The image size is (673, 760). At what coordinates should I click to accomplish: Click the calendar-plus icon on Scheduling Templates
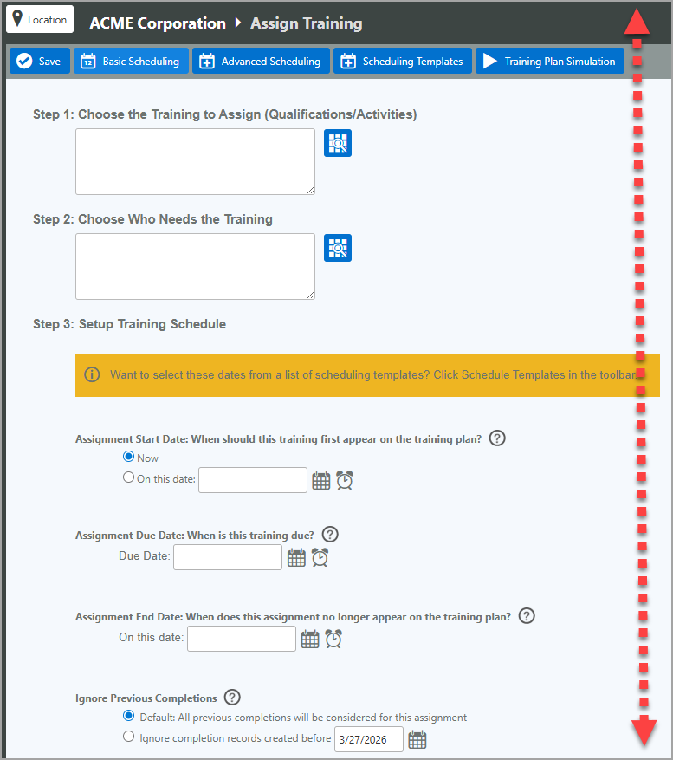pos(348,61)
